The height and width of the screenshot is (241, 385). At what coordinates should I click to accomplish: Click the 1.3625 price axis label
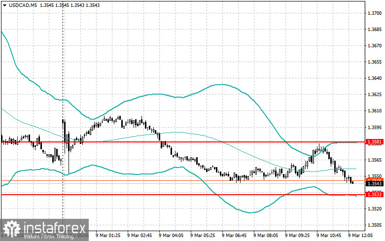click(x=375, y=95)
